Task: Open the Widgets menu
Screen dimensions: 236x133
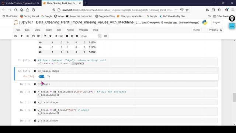Action: pyautogui.click(x=83, y=30)
